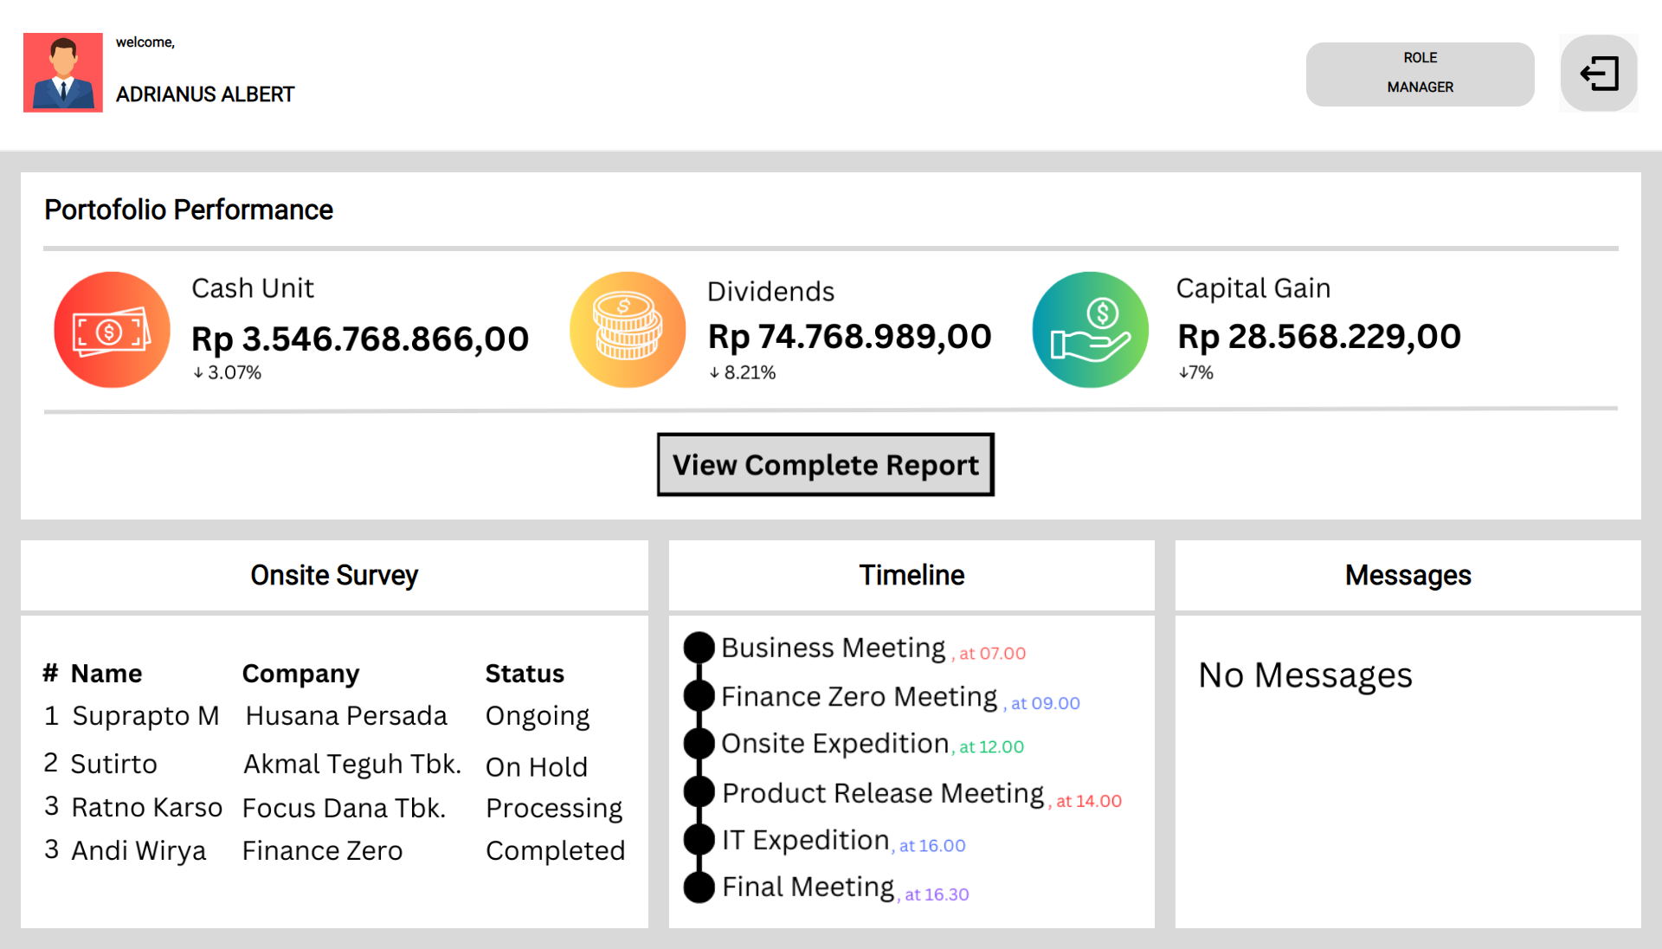Click the Business Meeting timeline bullet icon
Image resolution: width=1662 pixels, height=949 pixels.
pyautogui.click(x=698, y=648)
